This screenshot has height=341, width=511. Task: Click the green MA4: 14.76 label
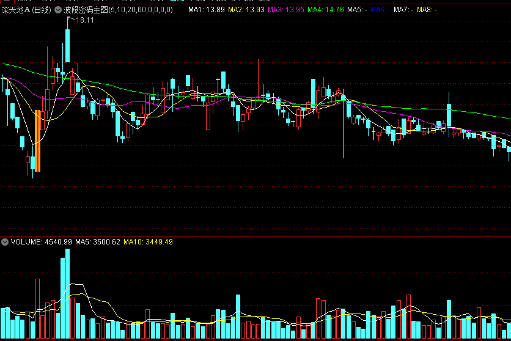tap(326, 10)
